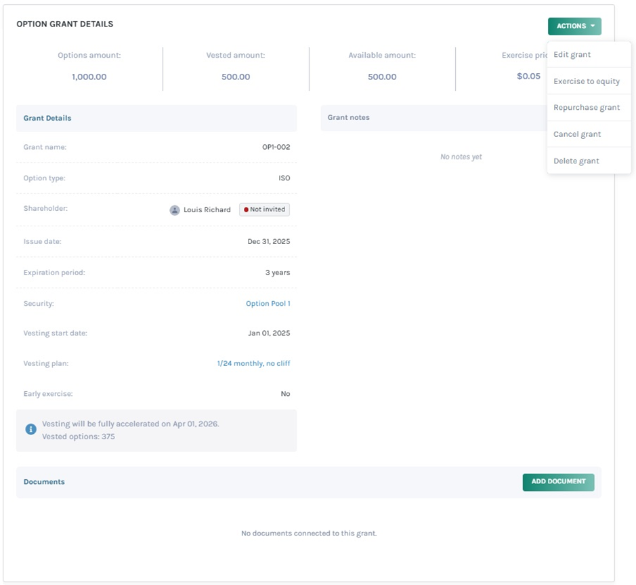Click the red status dot on Not invited badge
The height and width of the screenshot is (585, 636).
pos(247,209)
